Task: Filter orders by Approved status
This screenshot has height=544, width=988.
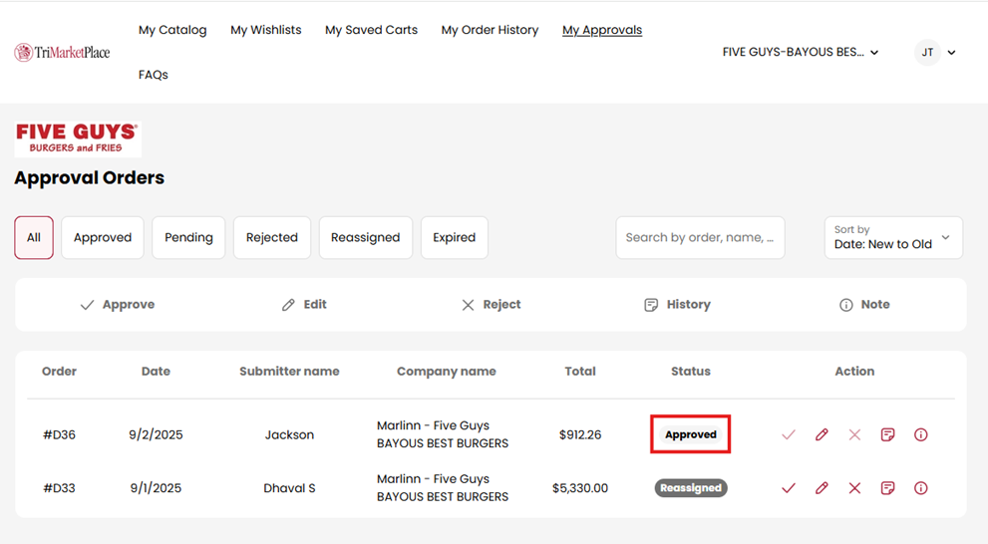Action: tap(103, 238)
